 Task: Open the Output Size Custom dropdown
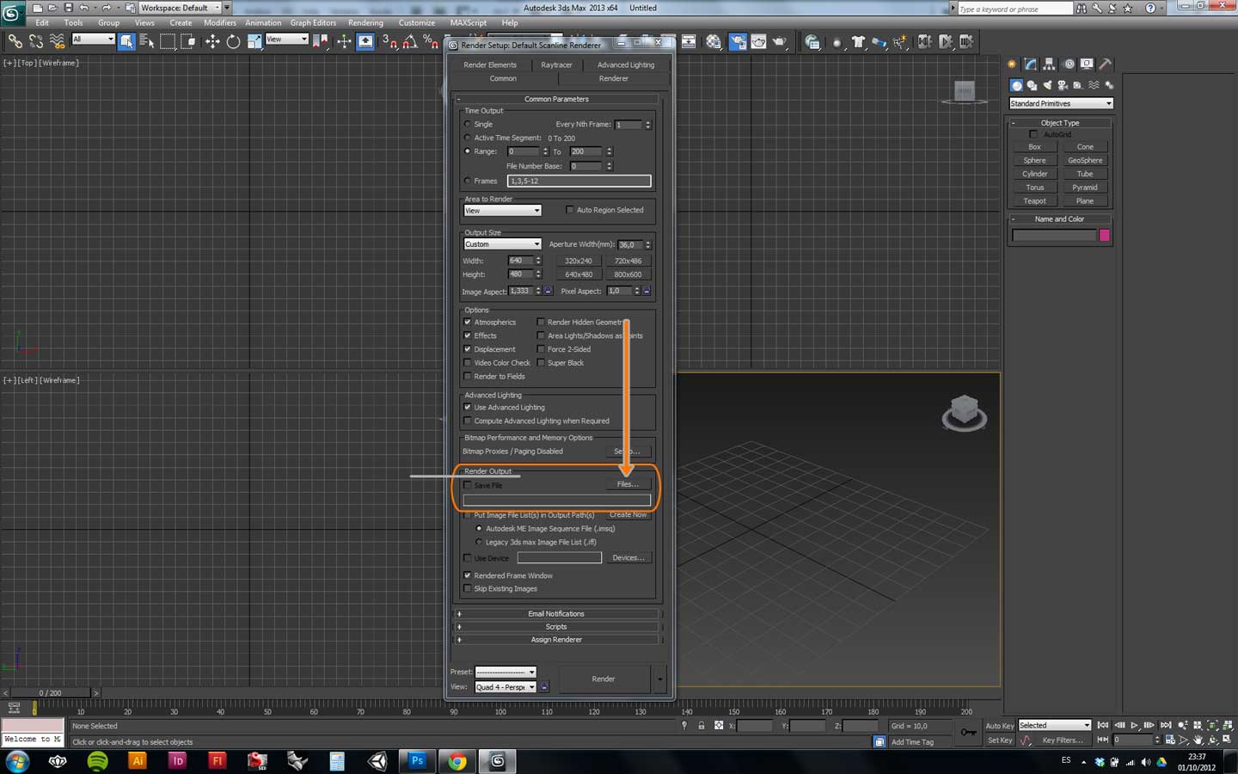pyautogui.click(x=502, y=244)
